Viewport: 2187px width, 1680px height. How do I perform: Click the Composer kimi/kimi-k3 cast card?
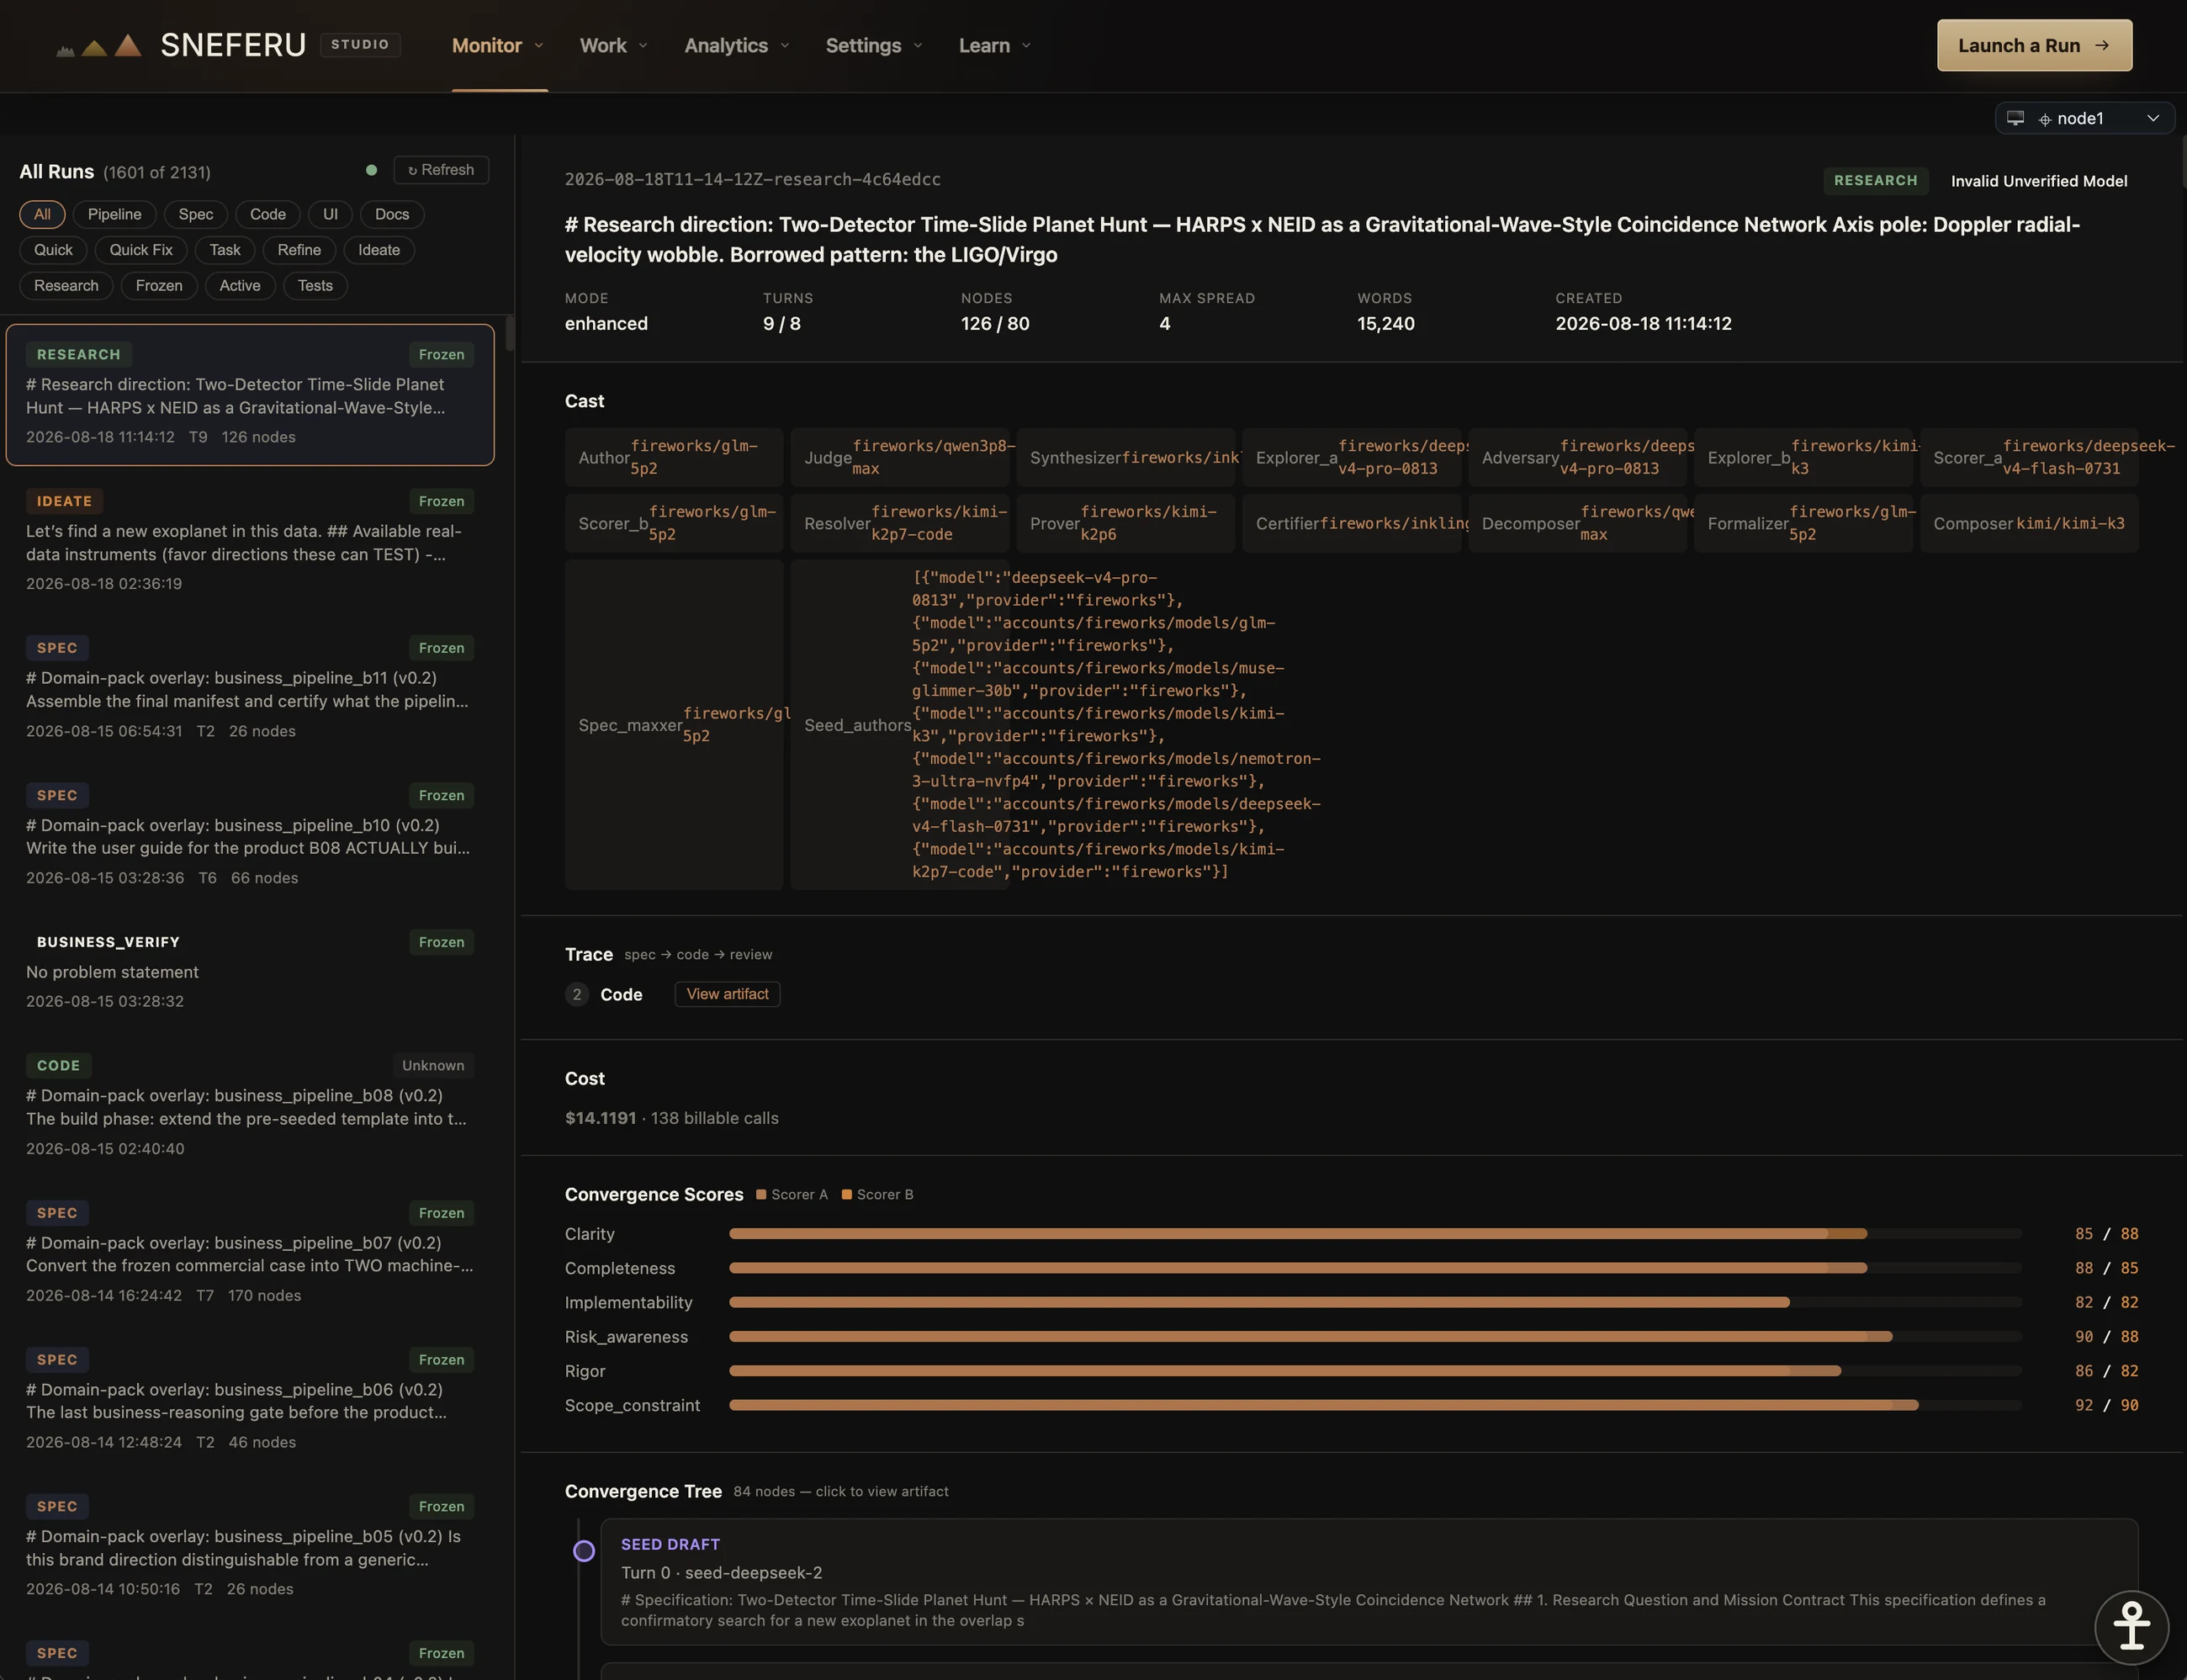pos(2029,523)
